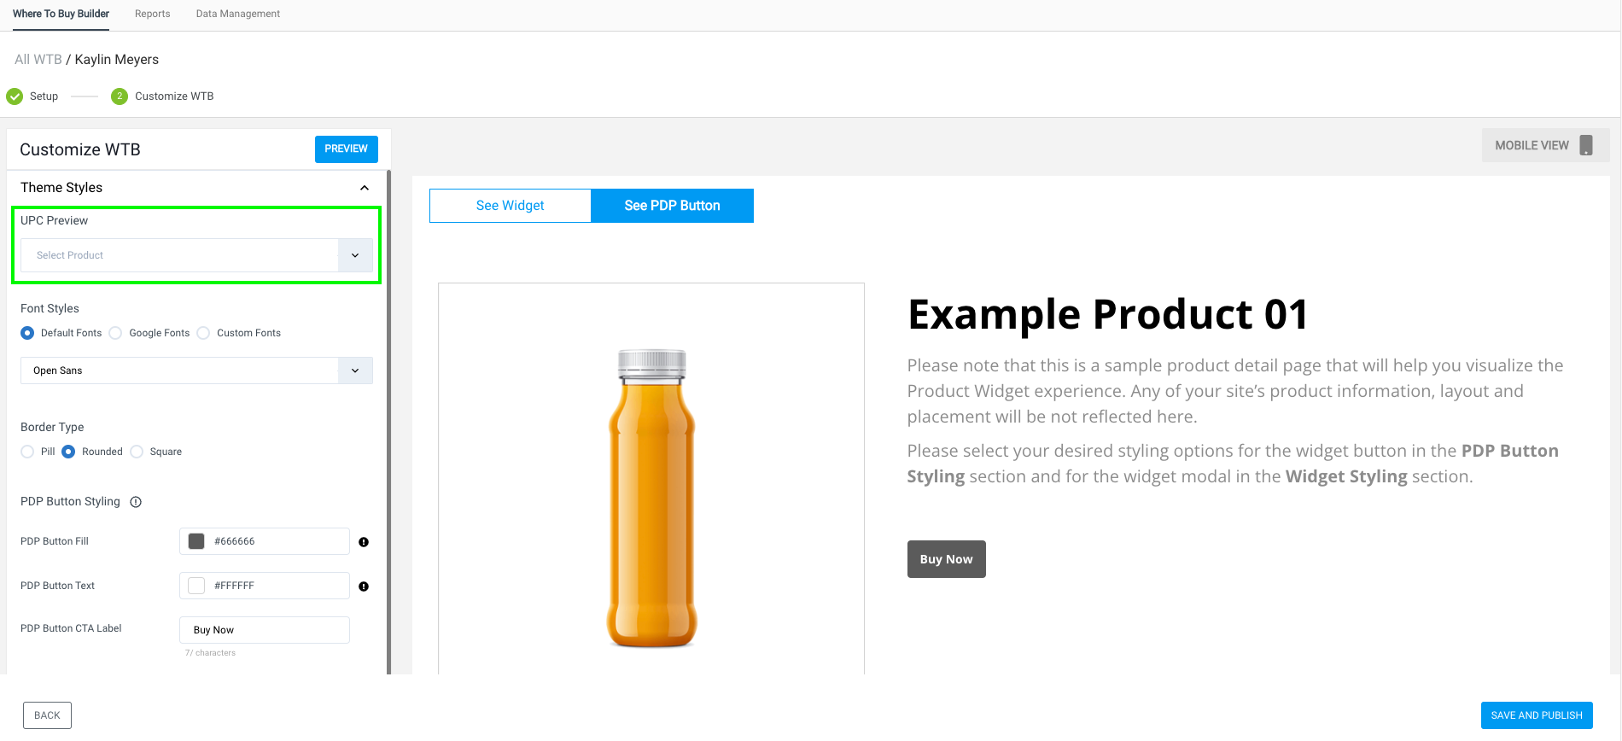Switch to the See Widget tab
Viewport: 1622px width, 741px height.
(x=511, y=206)
